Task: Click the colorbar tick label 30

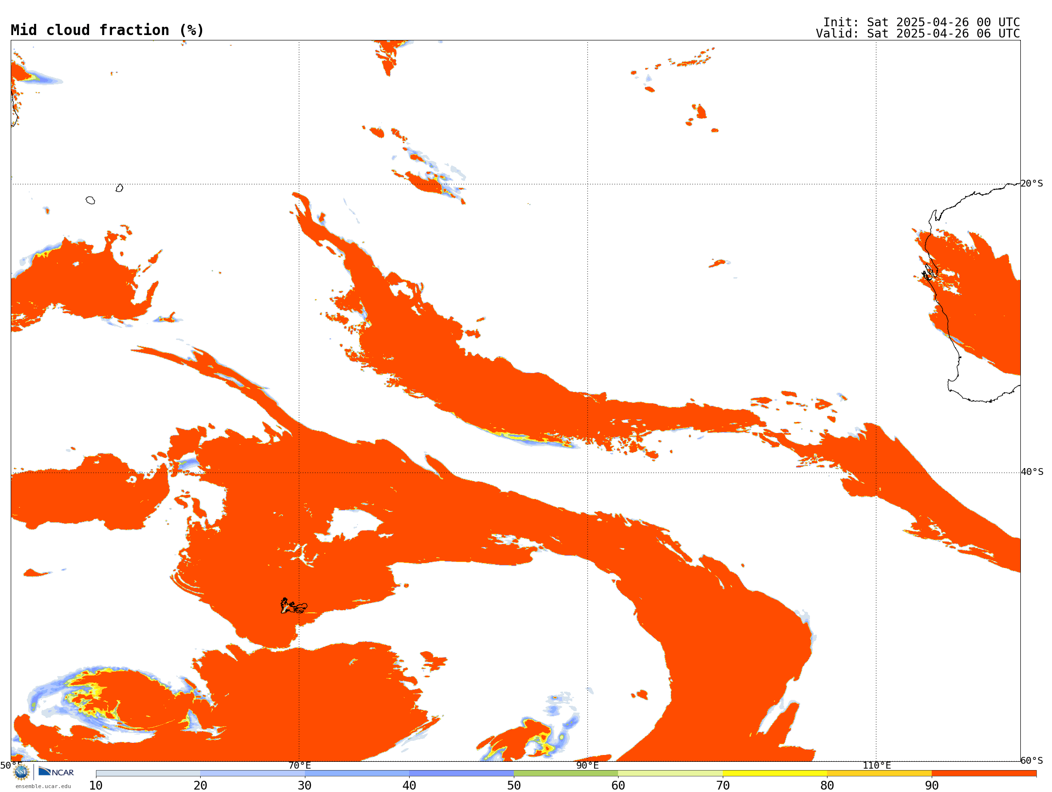Action: (305, 786)
